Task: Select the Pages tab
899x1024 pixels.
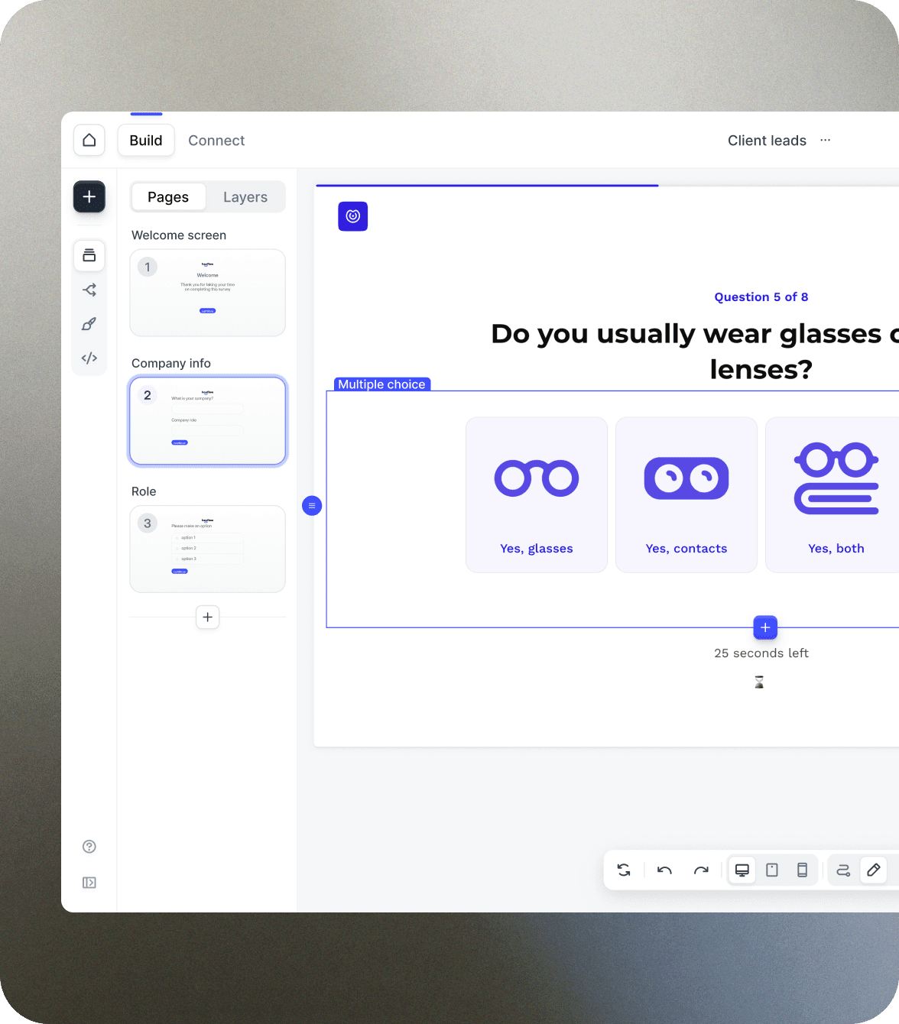Action: coord(168,197)
